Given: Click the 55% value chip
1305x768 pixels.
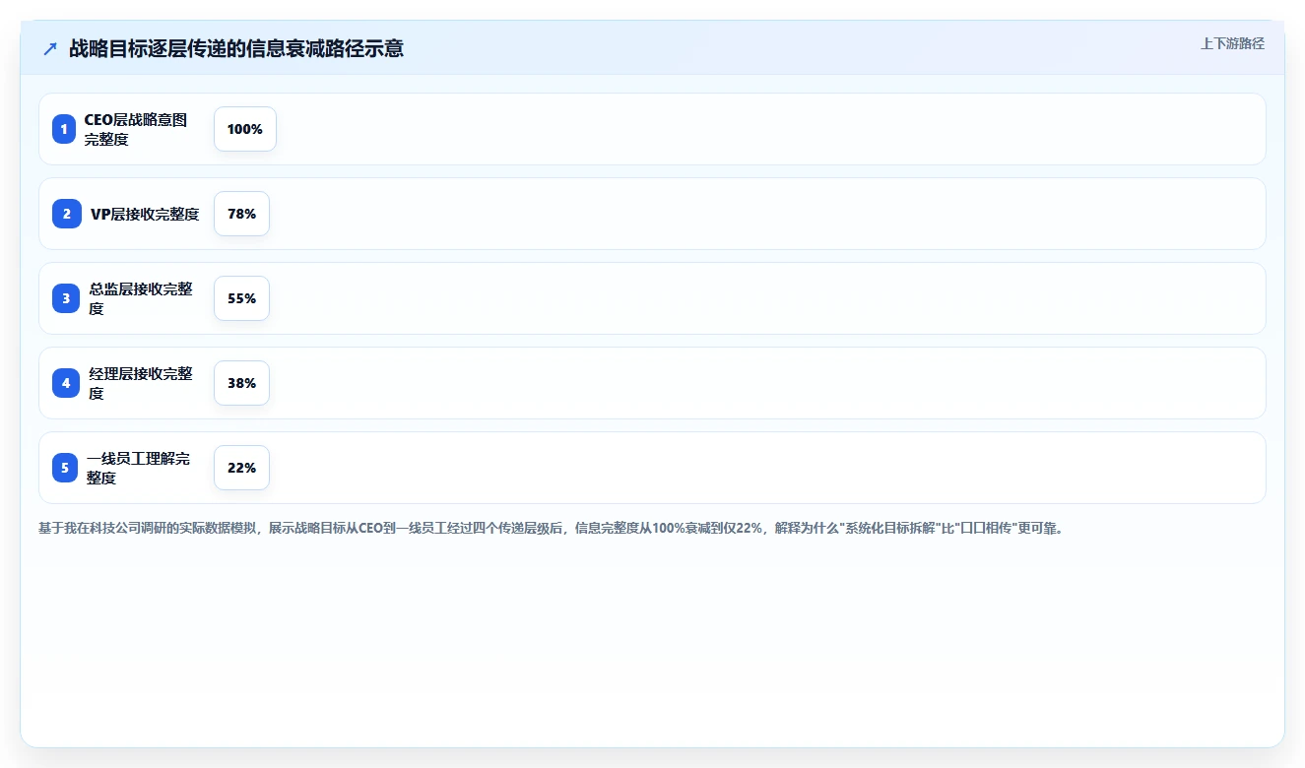Looking at the screenshot, I should click(x=241, y=298).
